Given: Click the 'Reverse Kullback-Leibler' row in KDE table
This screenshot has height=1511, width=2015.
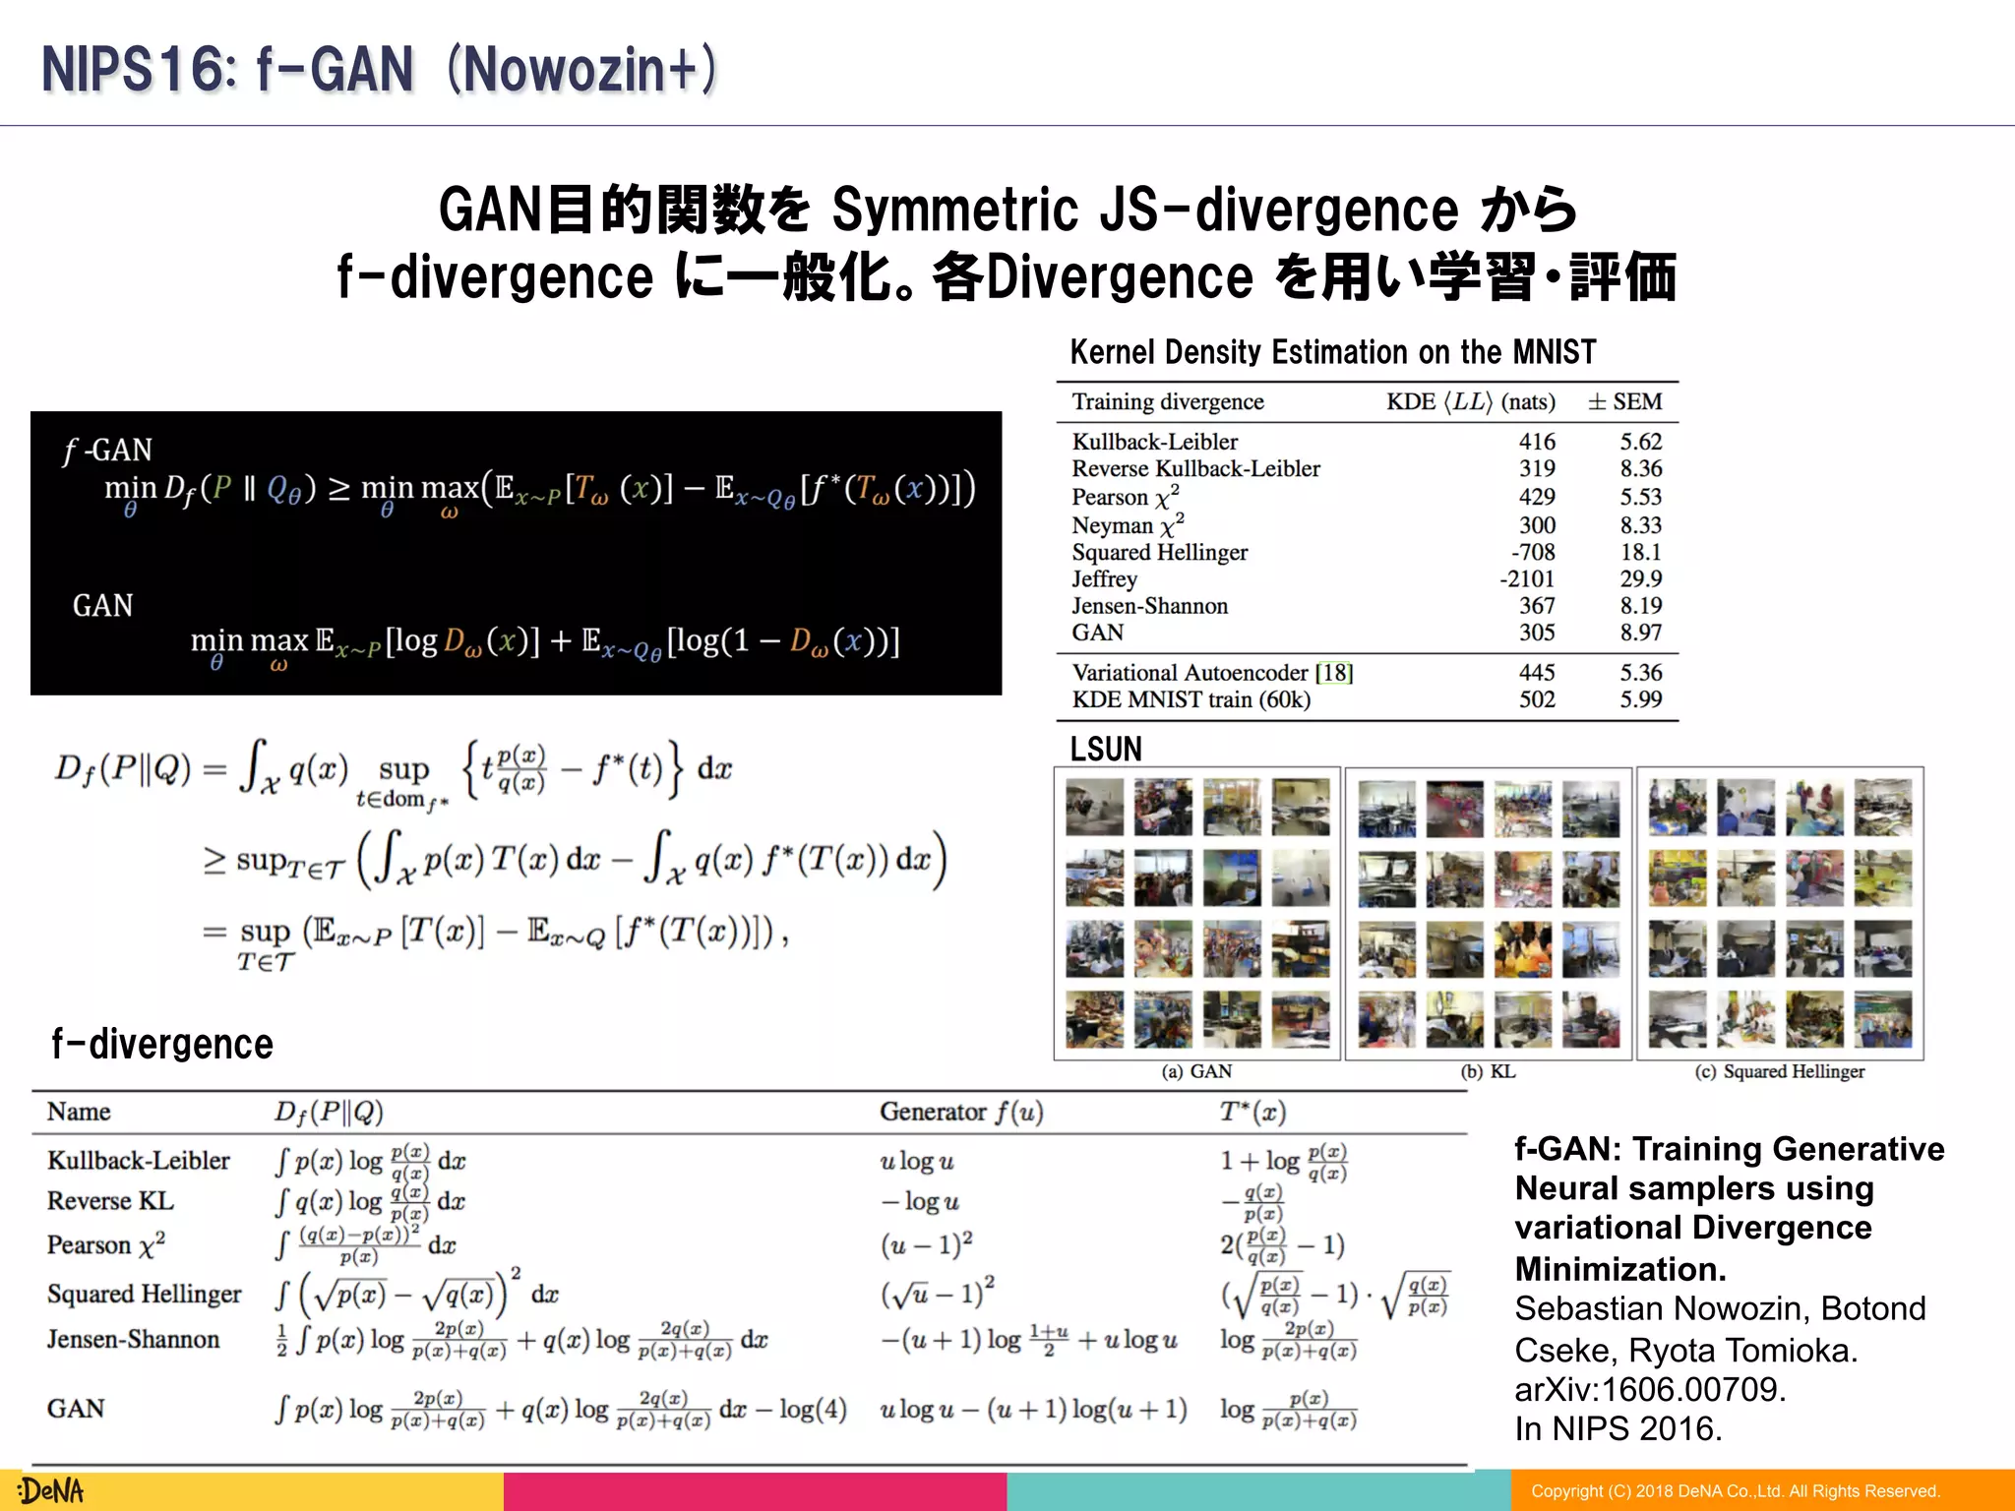Looking at the screenshot, I should (x=1367, y=469).
